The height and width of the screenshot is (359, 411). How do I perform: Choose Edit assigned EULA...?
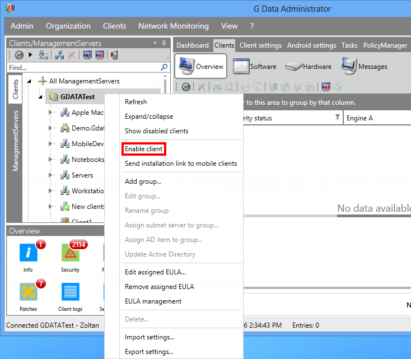(x=155, y=272)
